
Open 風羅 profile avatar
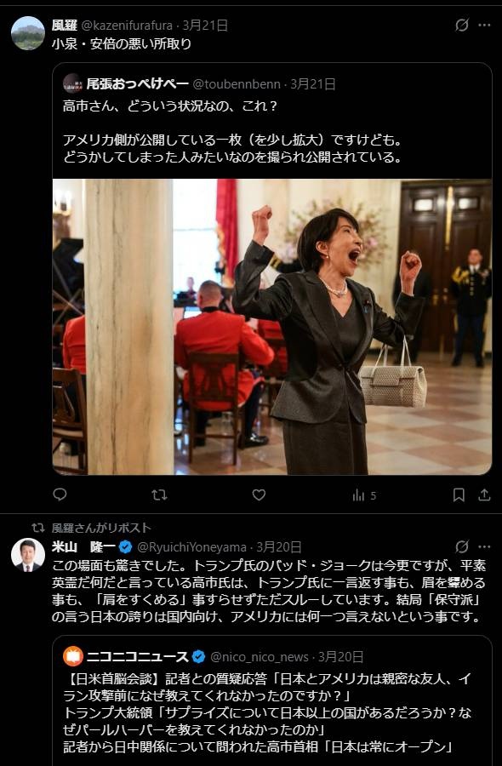(x=28, y=33)
